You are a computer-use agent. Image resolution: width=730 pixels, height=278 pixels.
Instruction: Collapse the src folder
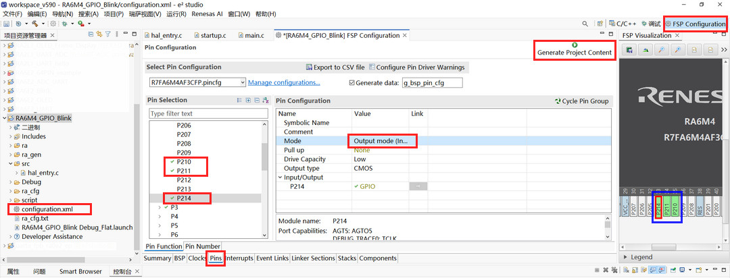(10, 164)
